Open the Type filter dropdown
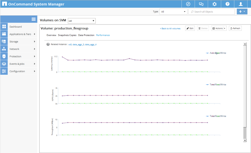Viewport: 251px width, 153px height. point(173,12)
